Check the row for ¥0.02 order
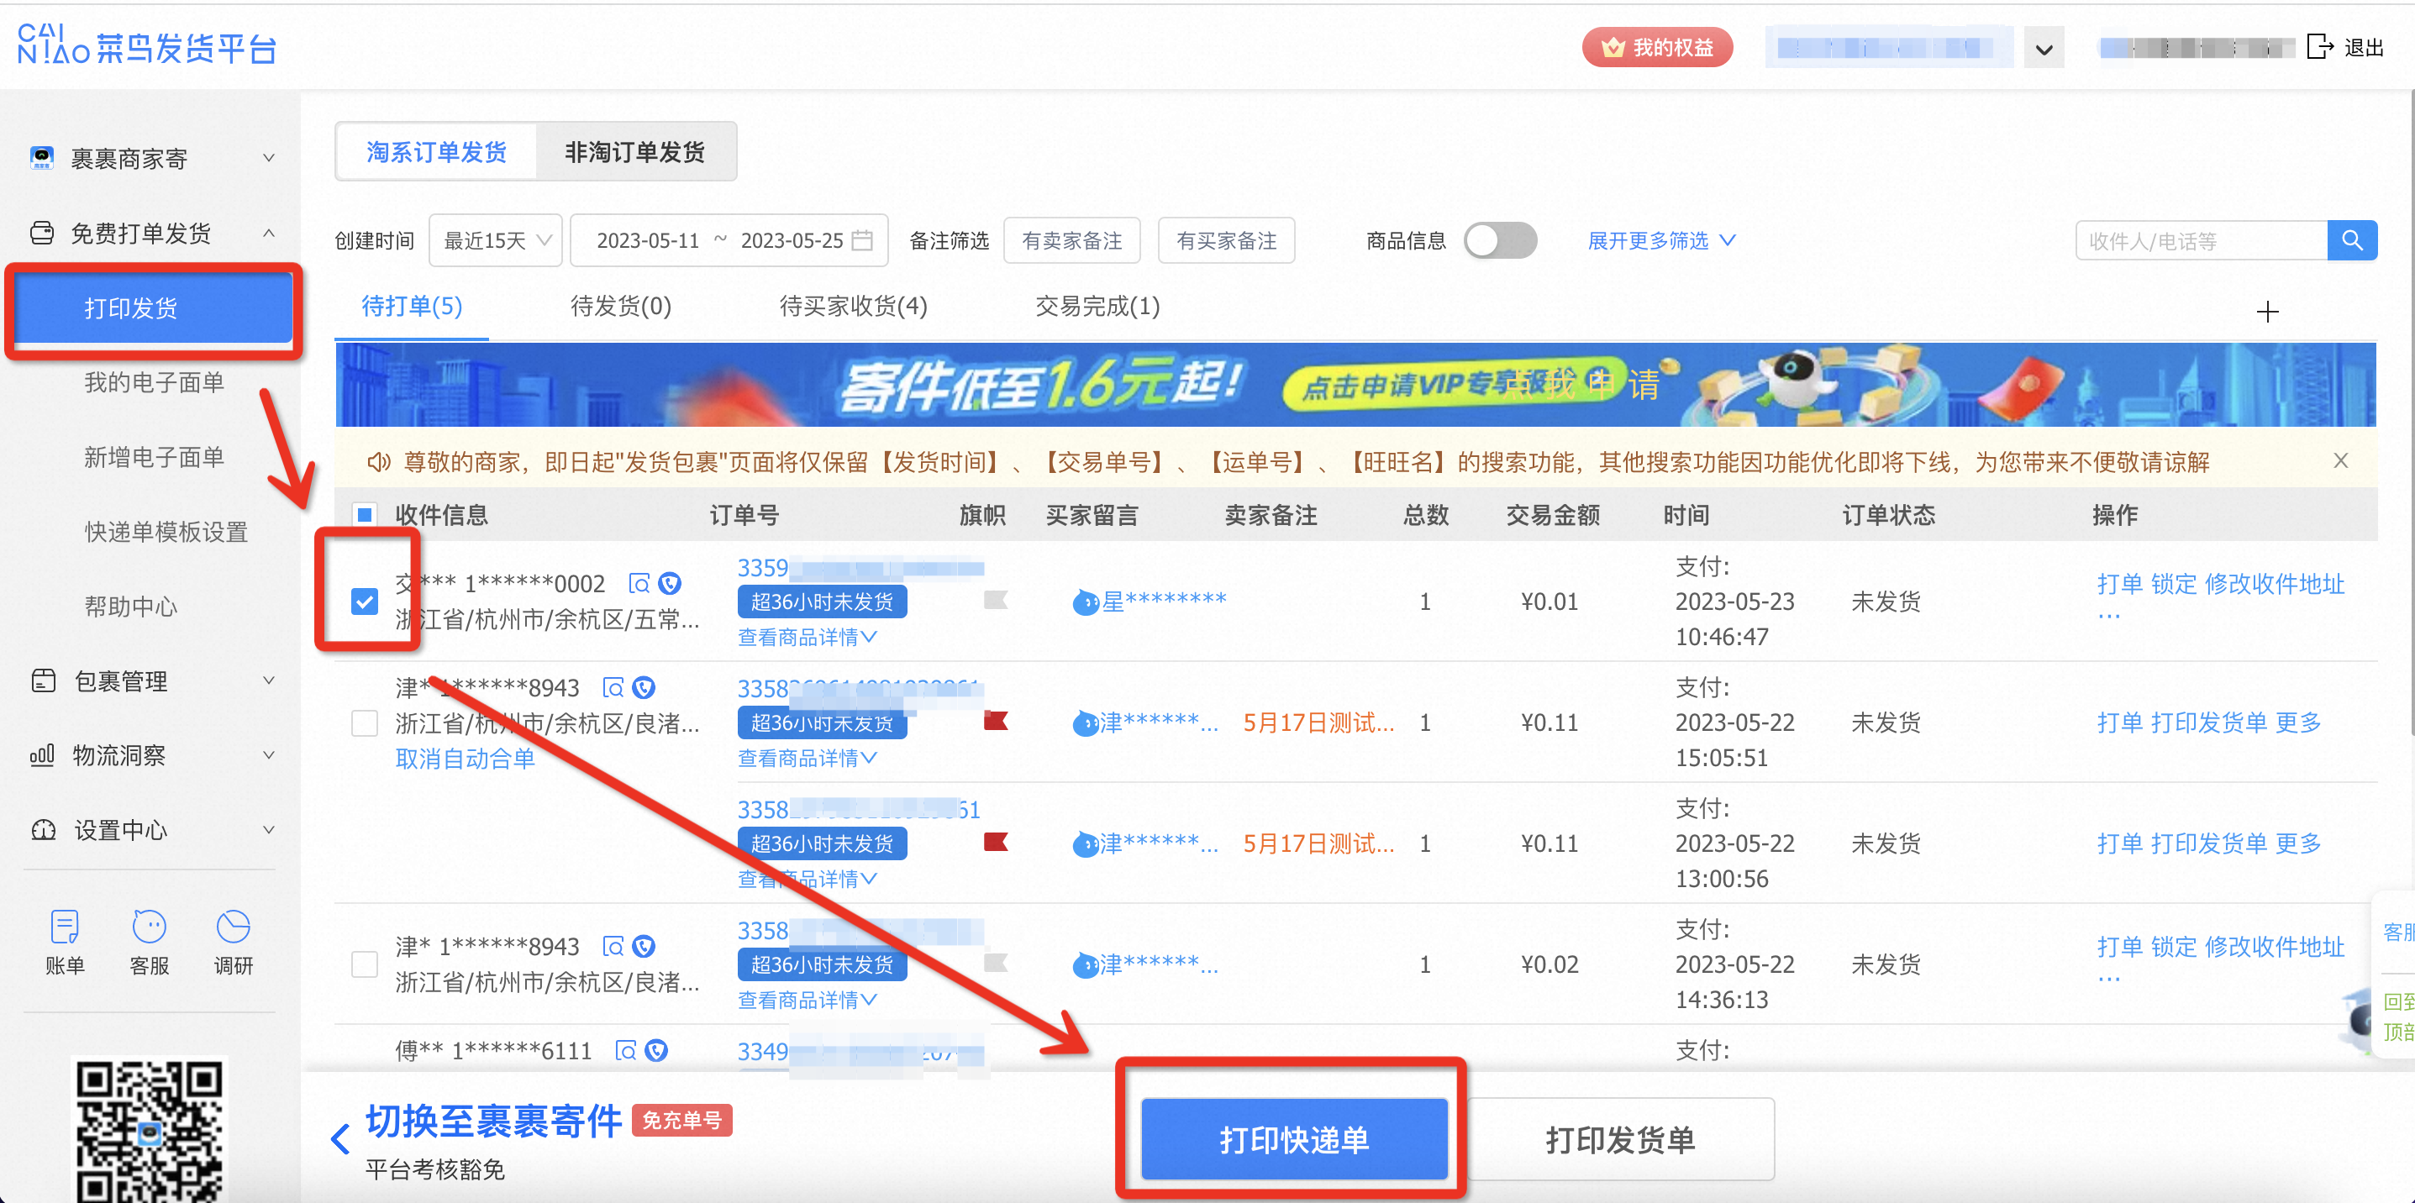2415x1203 pixels. point(364,964)
